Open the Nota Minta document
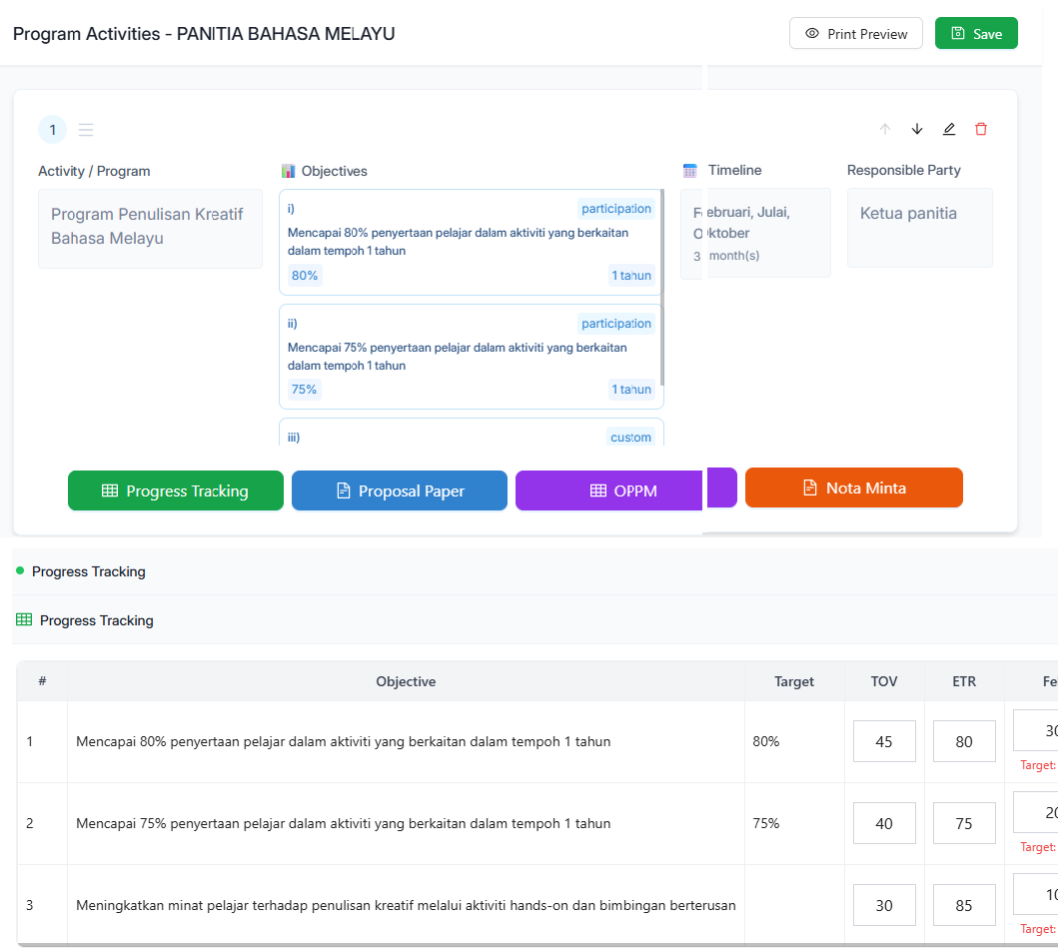 click(853, 487)
